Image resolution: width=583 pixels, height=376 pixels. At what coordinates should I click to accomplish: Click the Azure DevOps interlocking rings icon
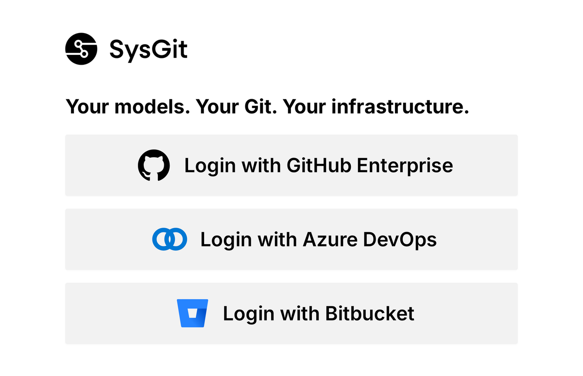point(170,239)
